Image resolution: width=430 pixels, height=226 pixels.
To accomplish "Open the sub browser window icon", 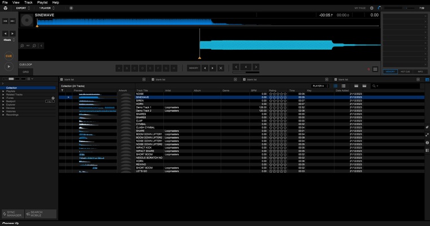I will 427,151.
